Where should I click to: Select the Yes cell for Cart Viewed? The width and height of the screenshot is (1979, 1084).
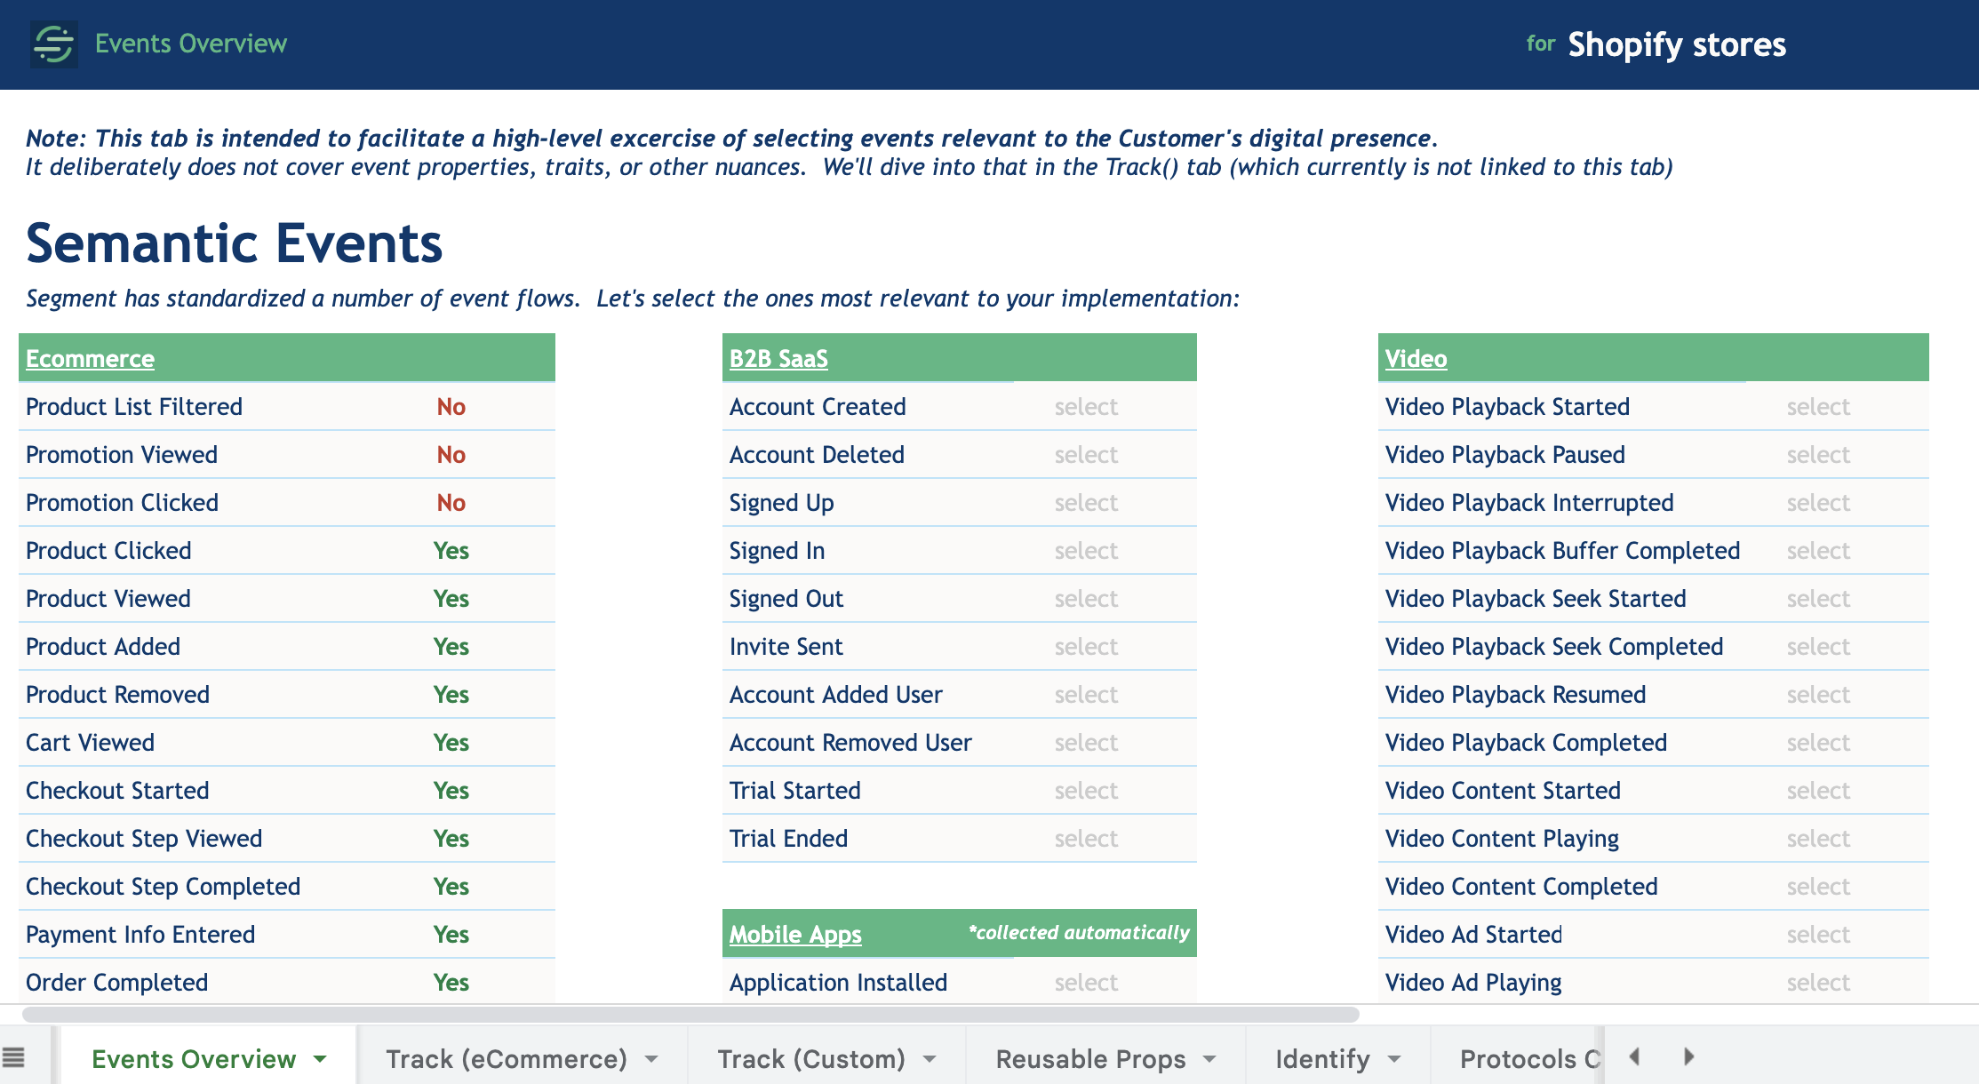451,743
